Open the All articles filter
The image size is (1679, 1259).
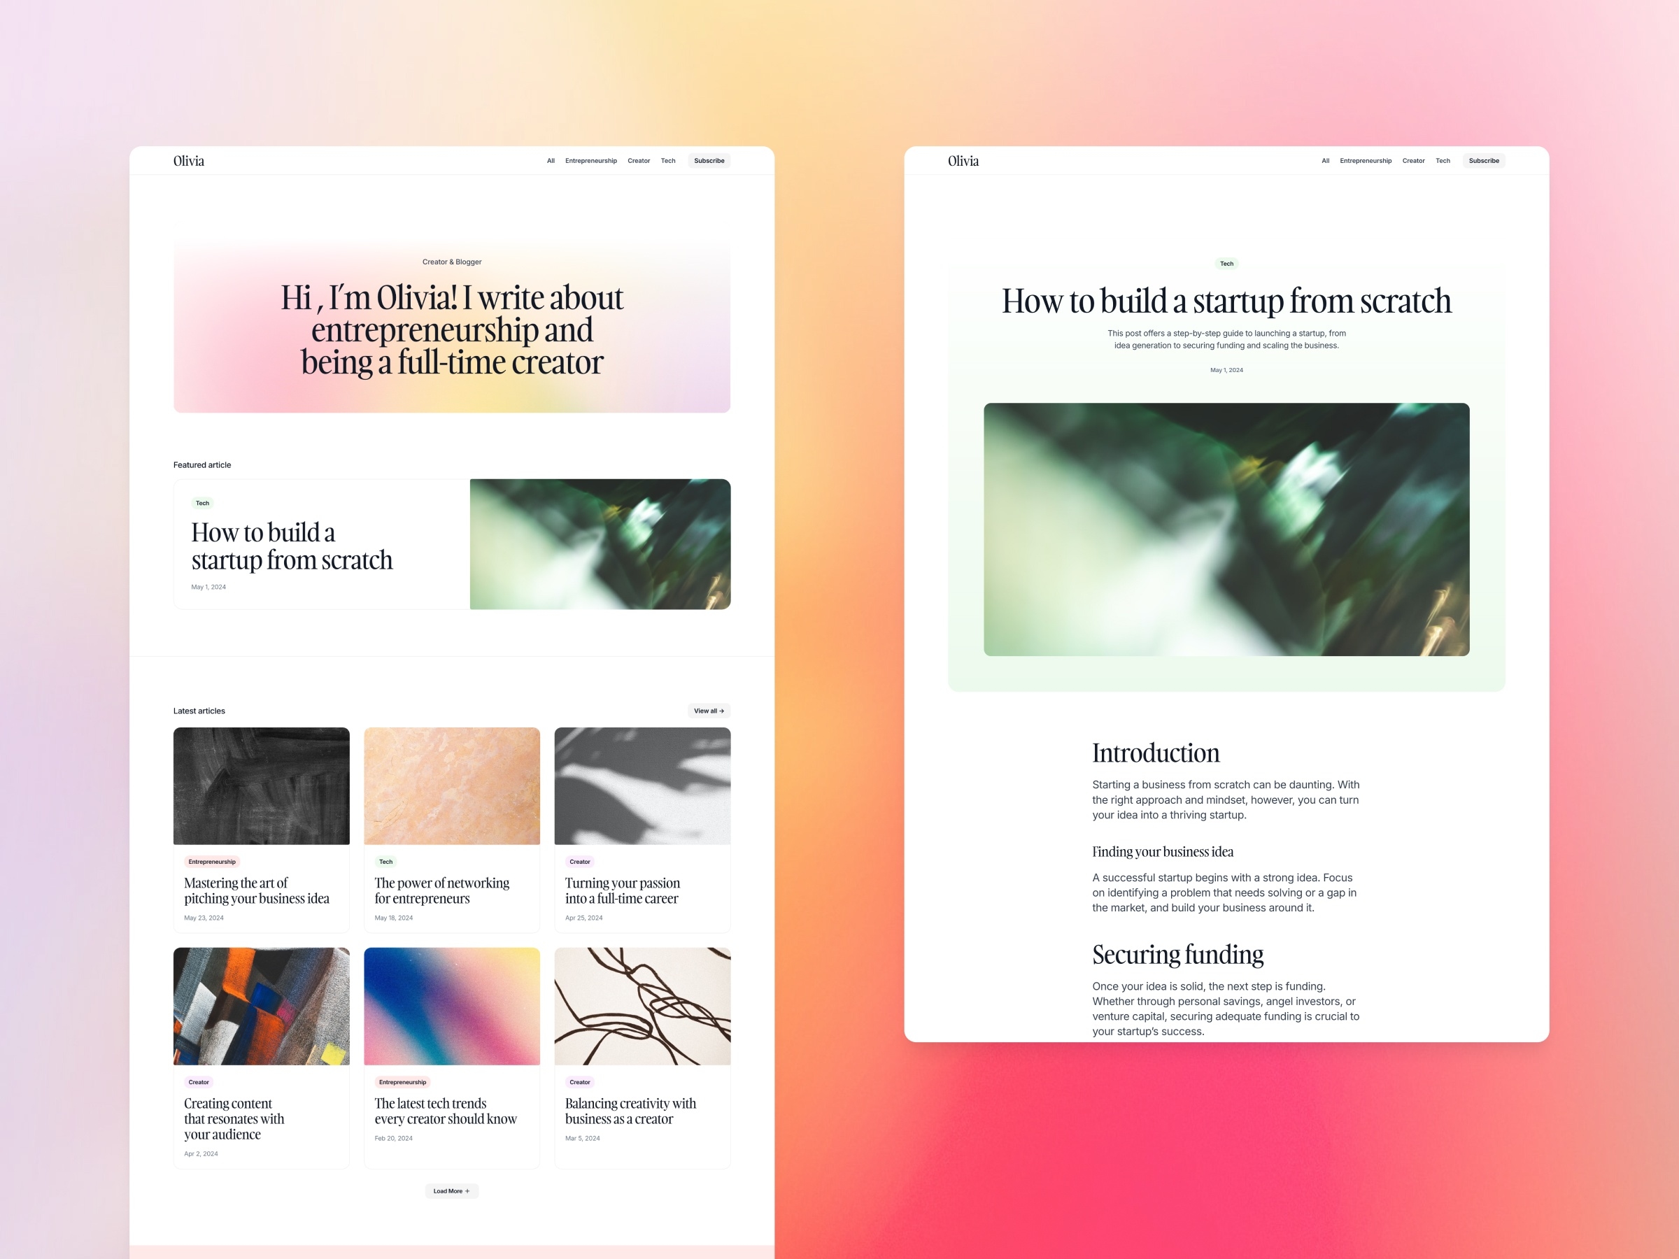point(551,160)
